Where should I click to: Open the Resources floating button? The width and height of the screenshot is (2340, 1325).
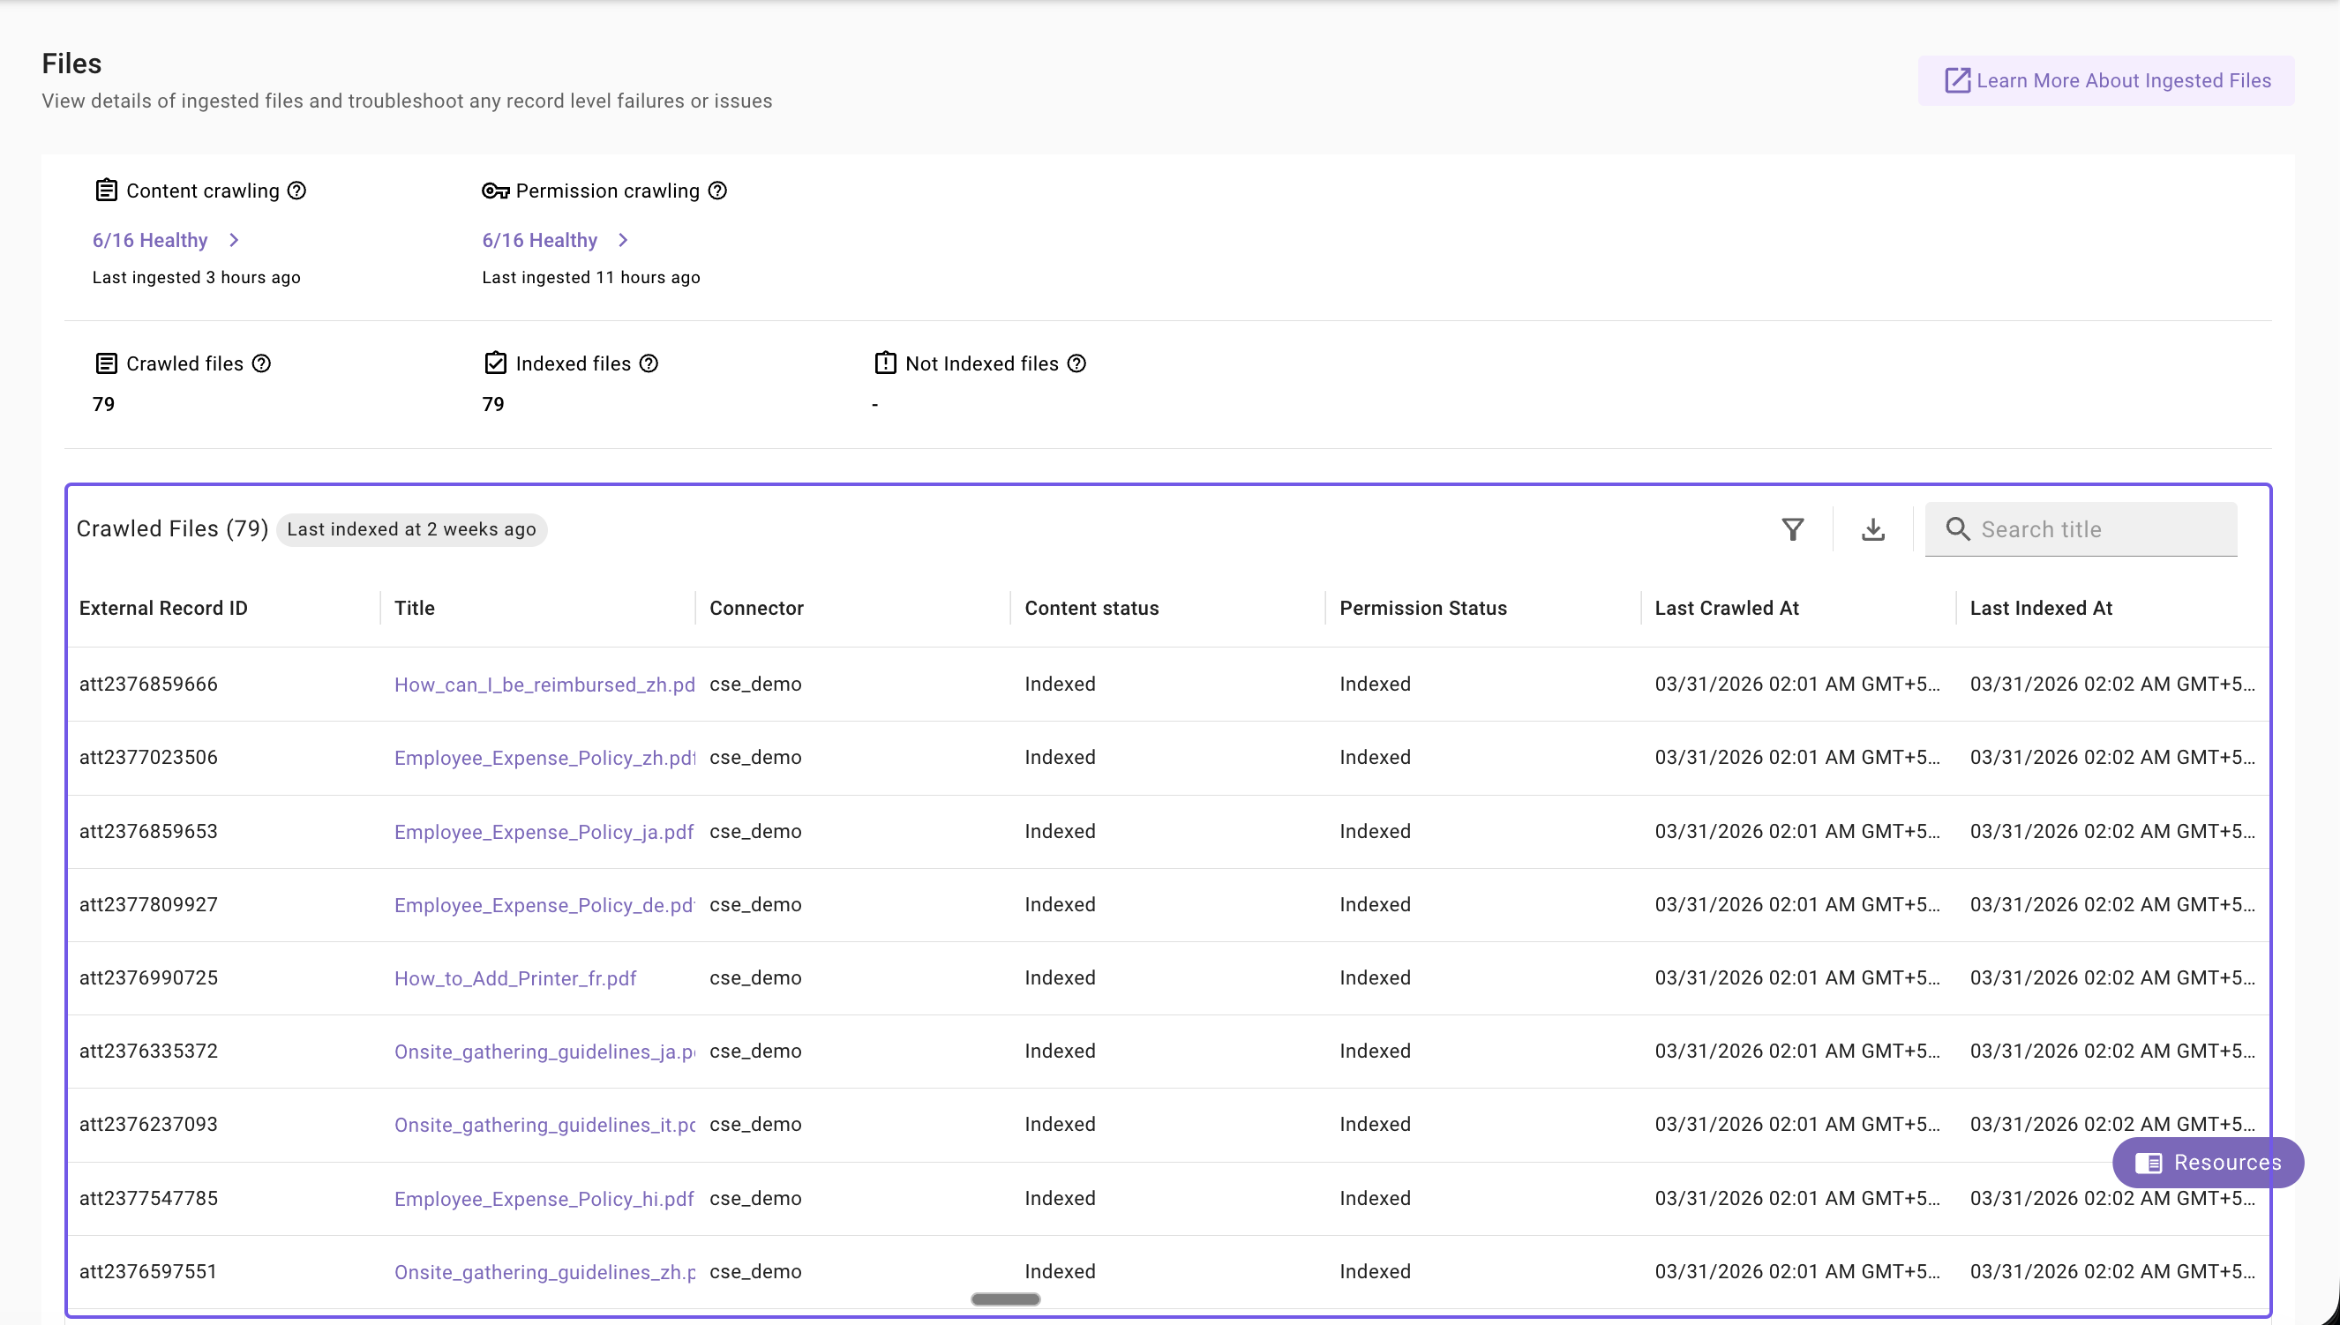[x=2207, y=1162]
